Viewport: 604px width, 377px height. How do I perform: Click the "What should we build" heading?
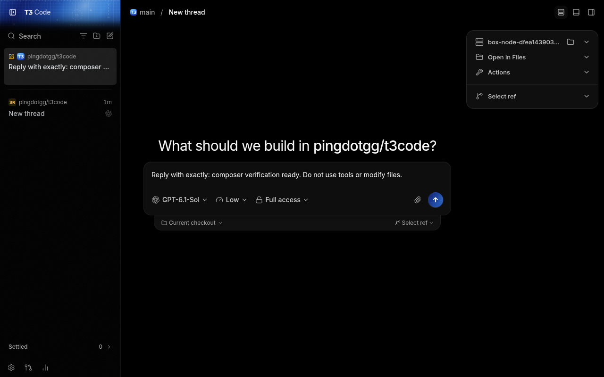297,146
